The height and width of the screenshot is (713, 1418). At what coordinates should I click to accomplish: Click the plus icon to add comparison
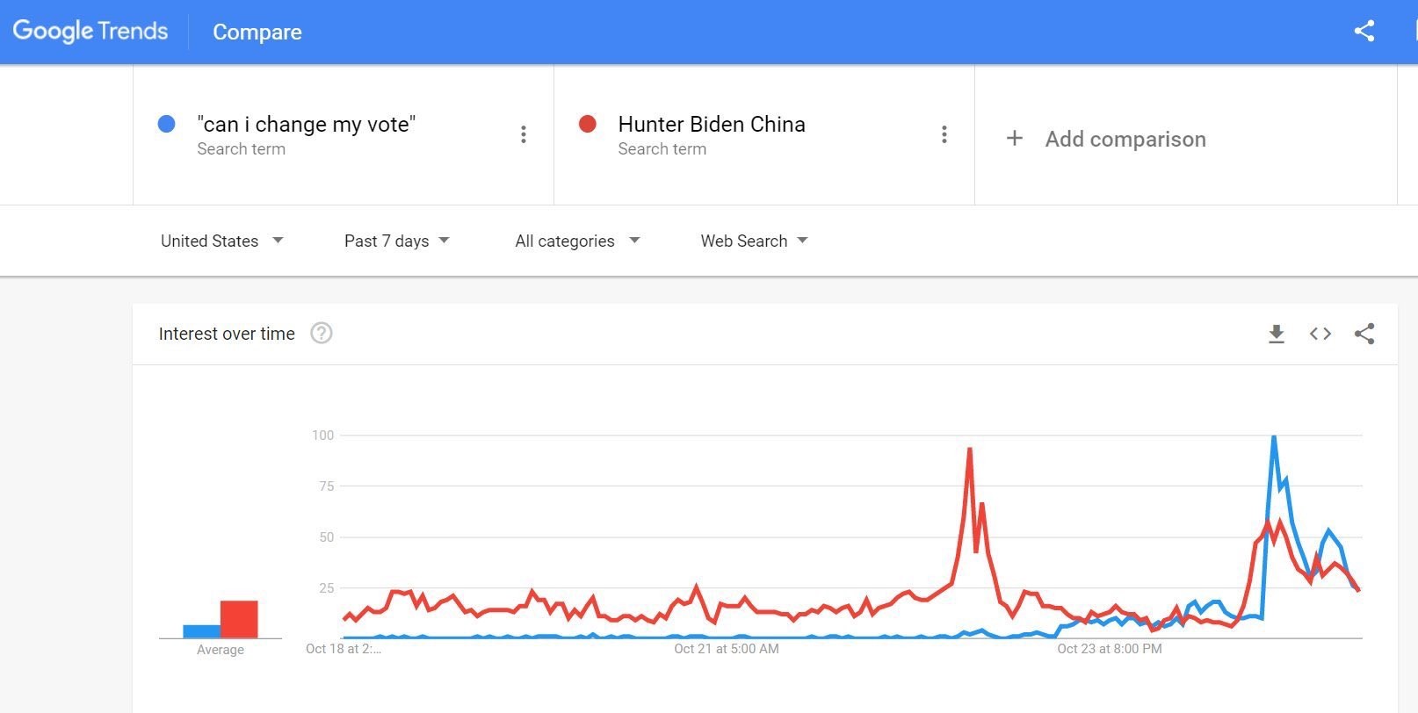coord(1014,138)
